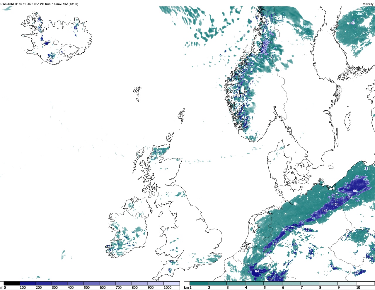Click the '(+31 h)' forecast offset
375x290 pixels.
click(x=73, y=4)
